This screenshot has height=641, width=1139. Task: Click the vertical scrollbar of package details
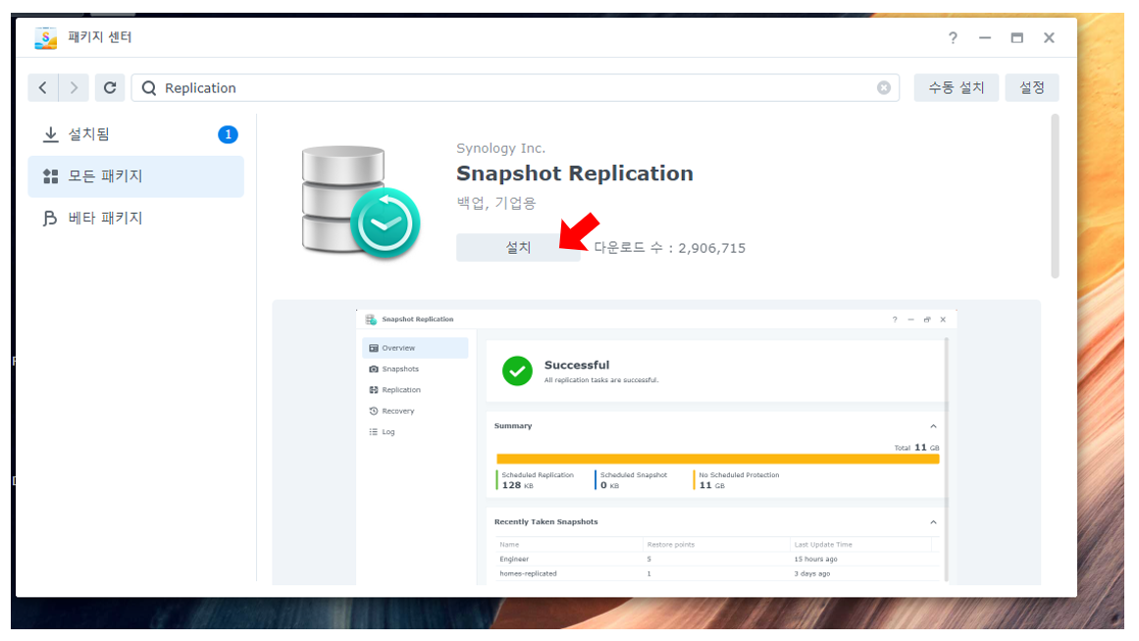[1055, 196]
